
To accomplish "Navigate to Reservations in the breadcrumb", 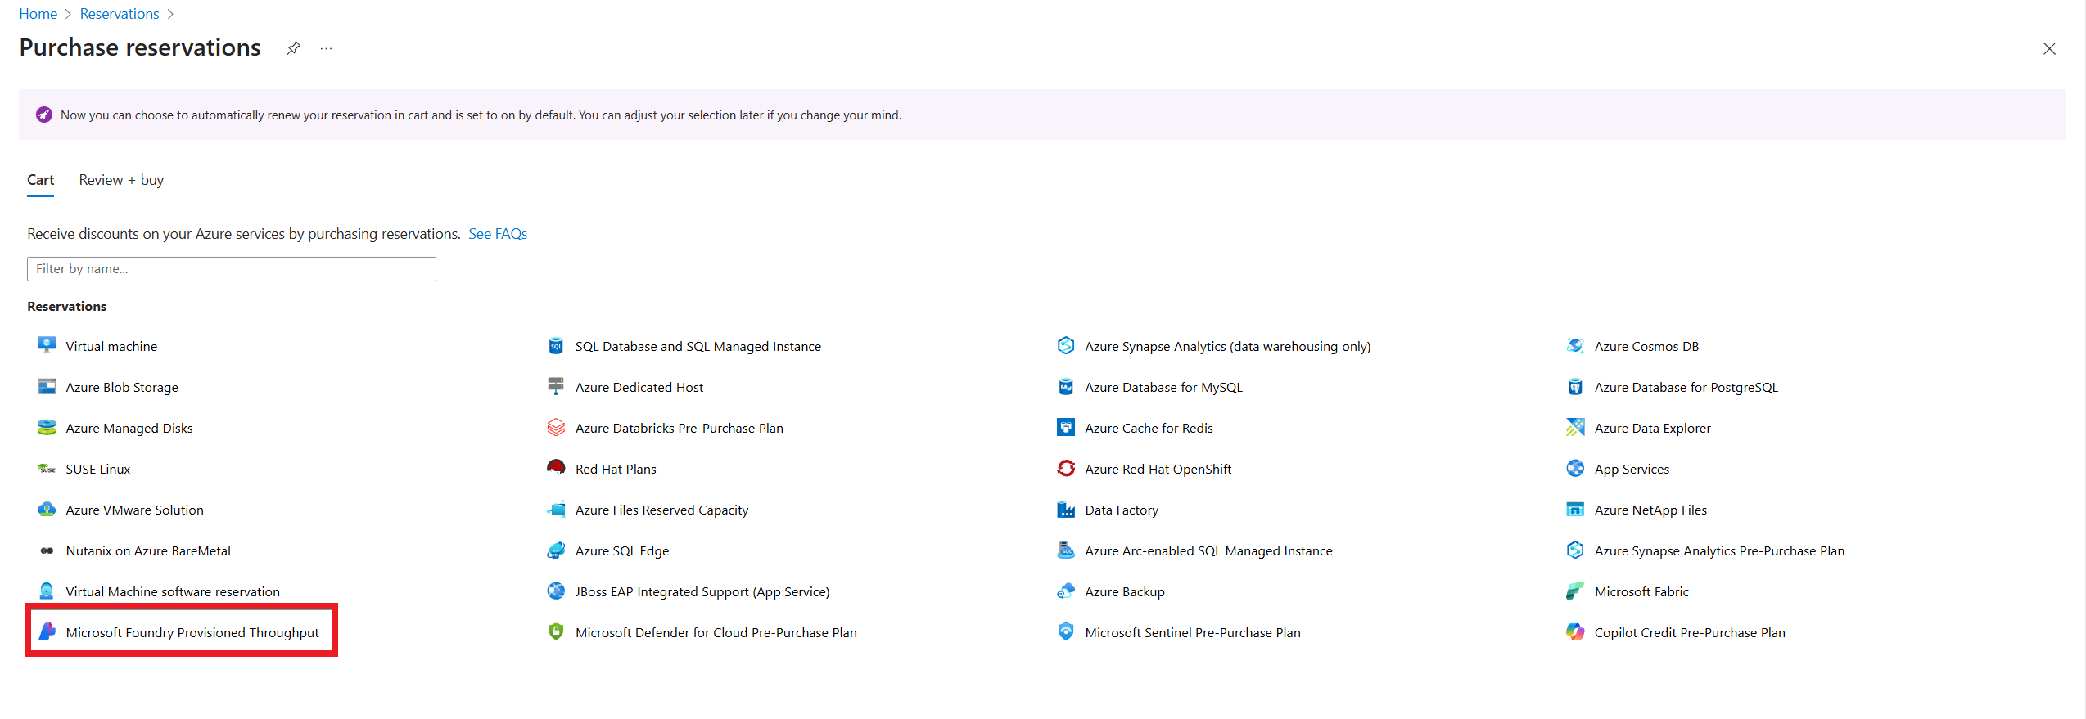I will (120, 14).
